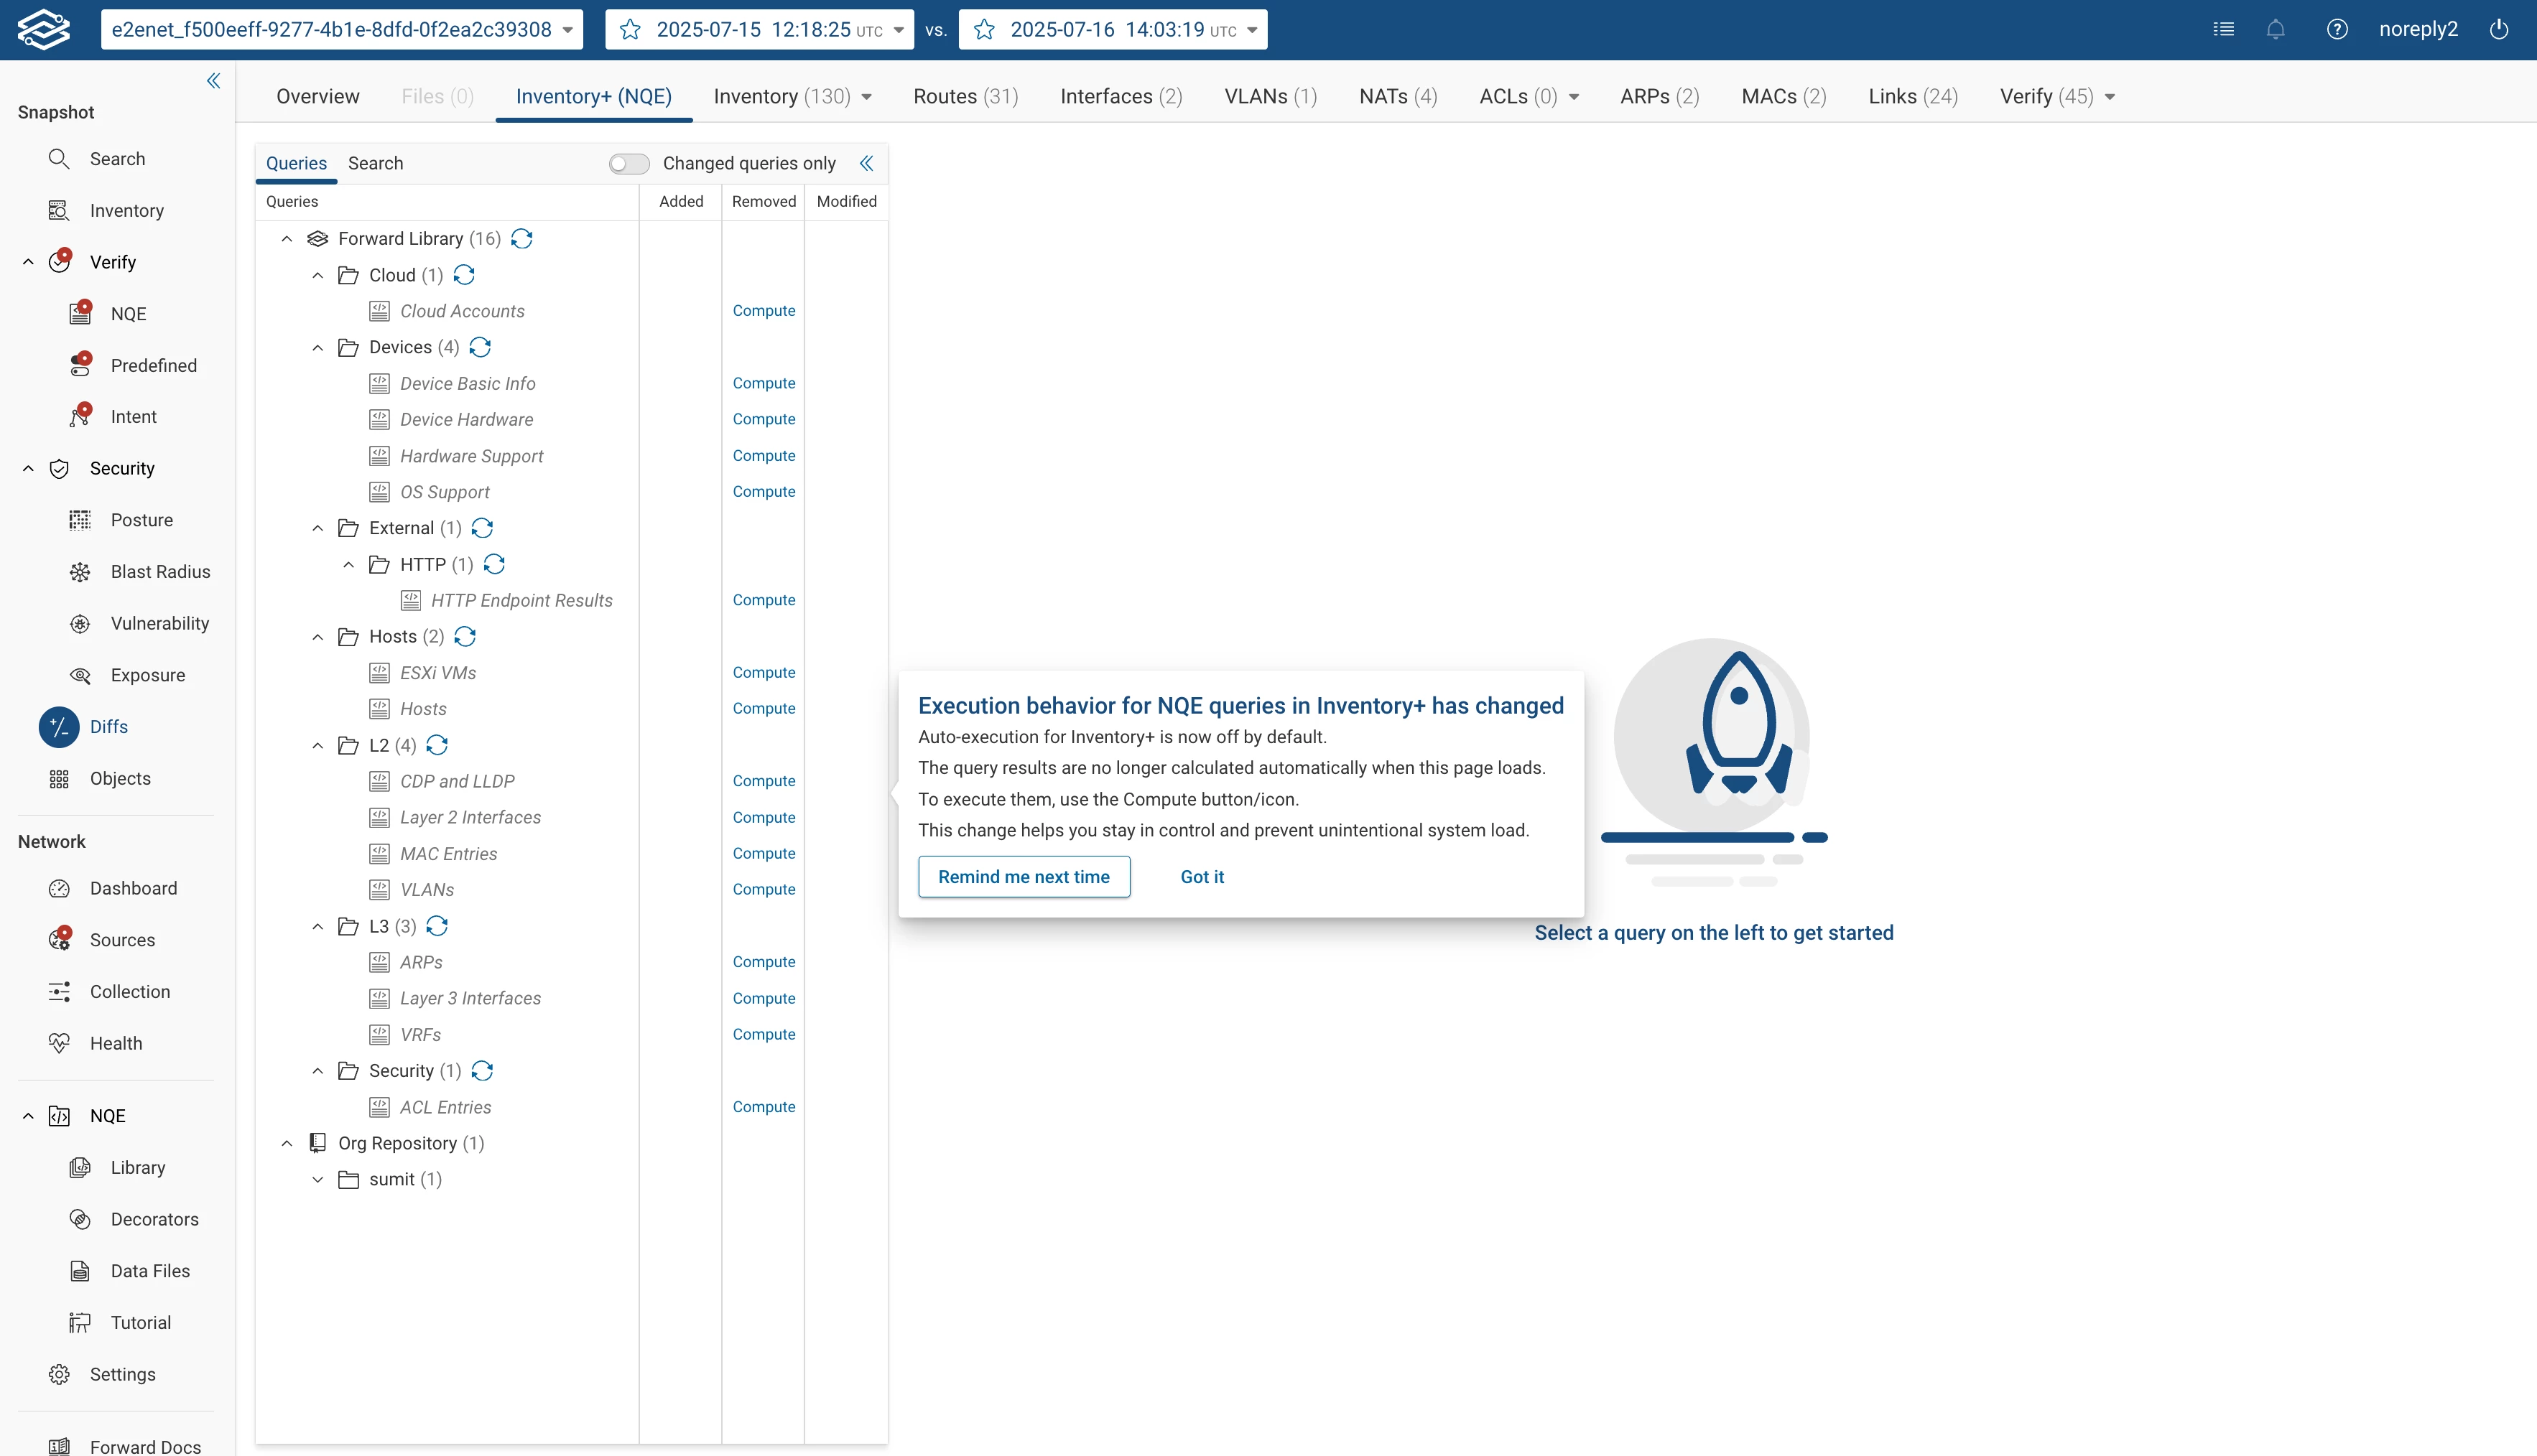The image size is (2537, 1456).
Task: Switch to the Search tab in queries panel
Action: [x=375, y=163]
